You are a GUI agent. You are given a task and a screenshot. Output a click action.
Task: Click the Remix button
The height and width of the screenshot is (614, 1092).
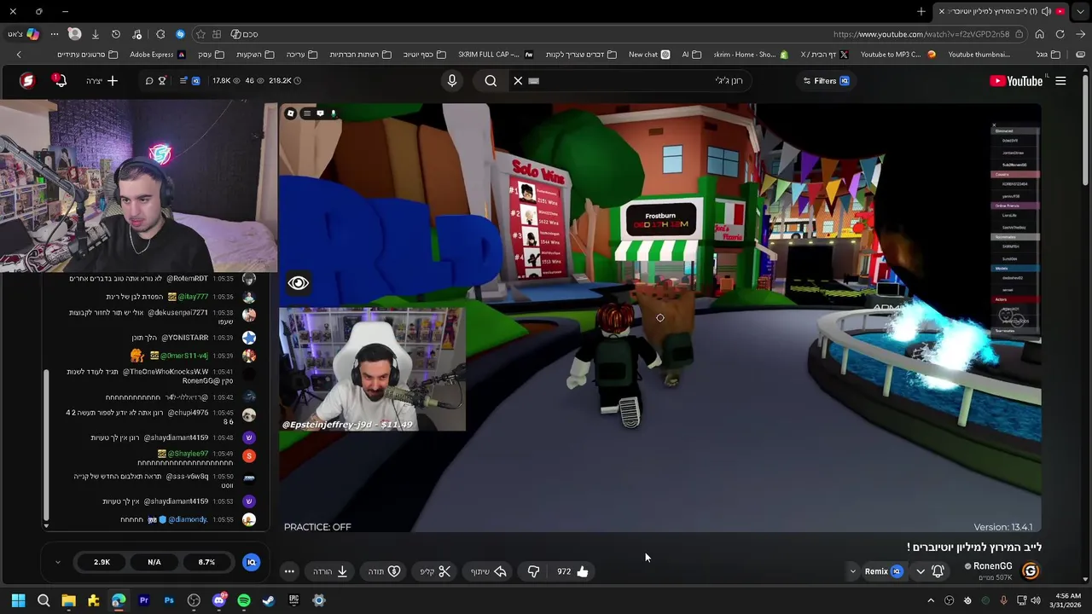tap(883, 571)
